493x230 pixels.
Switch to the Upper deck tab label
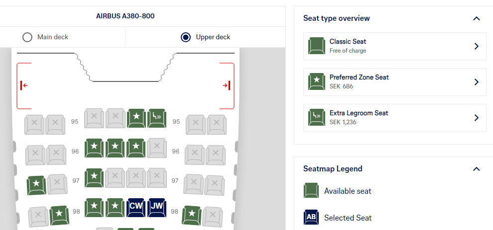(x=213, y=37)
